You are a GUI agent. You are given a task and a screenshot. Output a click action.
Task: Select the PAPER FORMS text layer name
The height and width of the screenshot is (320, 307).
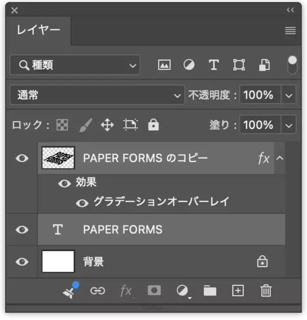click(x=123, y=230)
